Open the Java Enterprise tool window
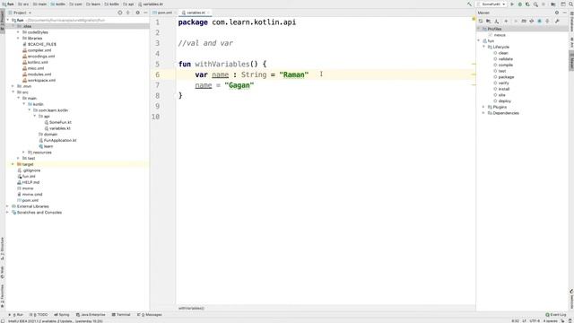Image resolution: width=574 pixels, height=323 pixels. (91, 315)
